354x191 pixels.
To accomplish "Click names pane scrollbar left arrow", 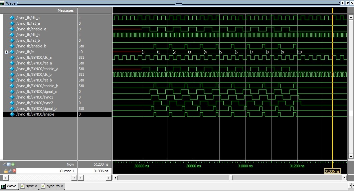I will 6,178.
